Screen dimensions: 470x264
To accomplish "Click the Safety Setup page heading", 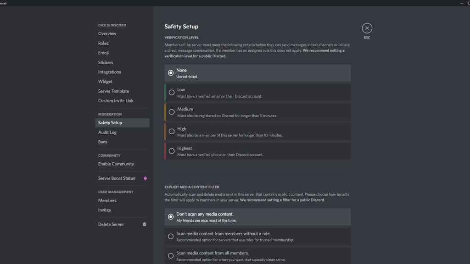I will tap(181, 27).
